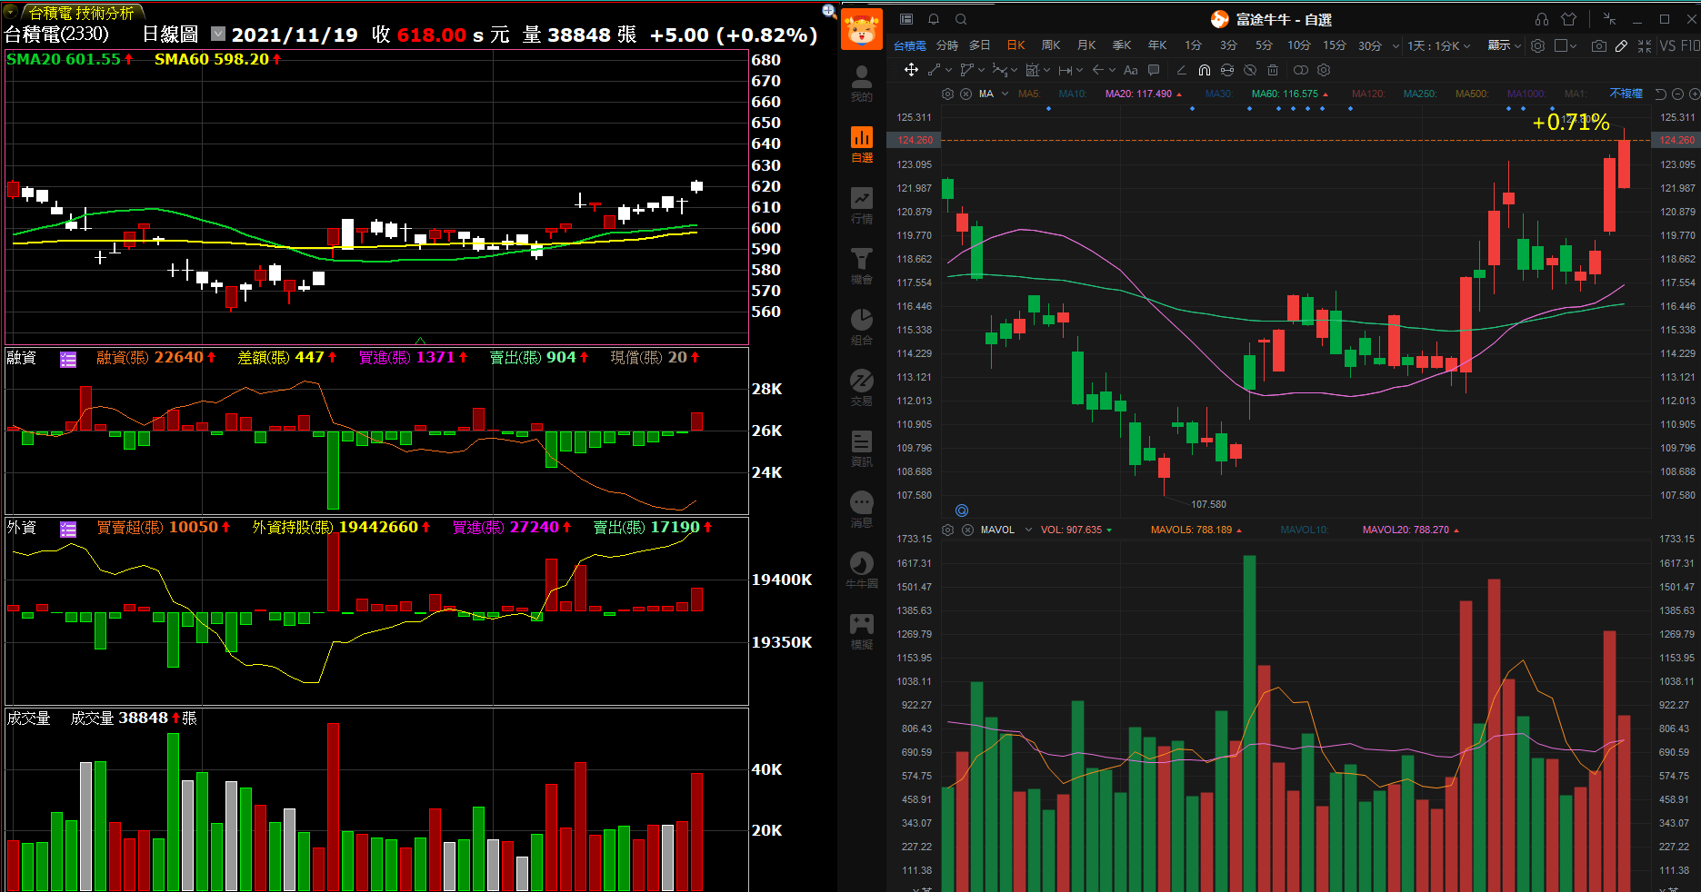Open the 交易 trading sidebar icon
The image size is (1701, 892).
[x=861, y=388]
